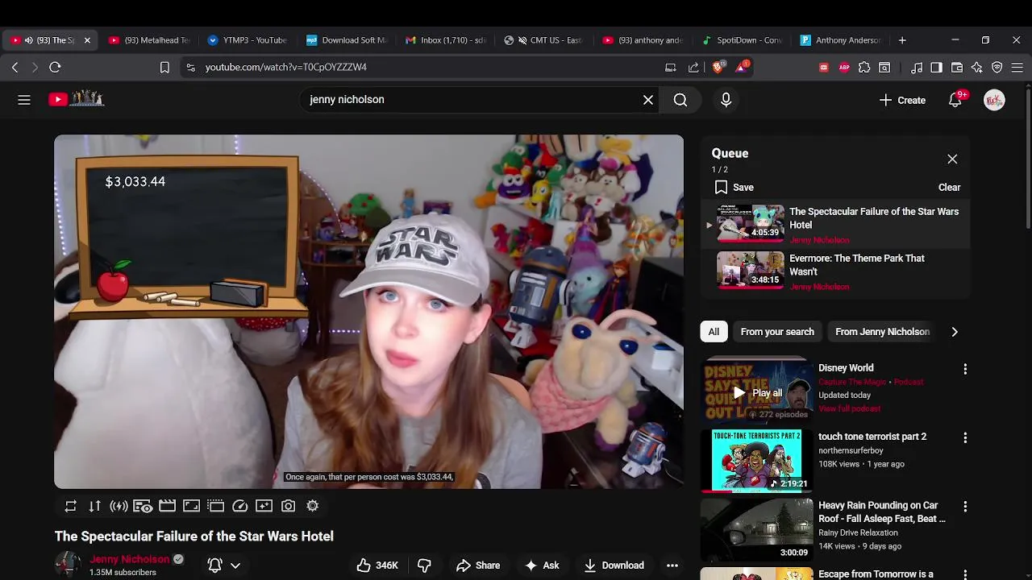The height and width of the screenshot is (580, 1032).
Task: Open the browser extensions puzzle icon
Action: click(x=864, y=68)
